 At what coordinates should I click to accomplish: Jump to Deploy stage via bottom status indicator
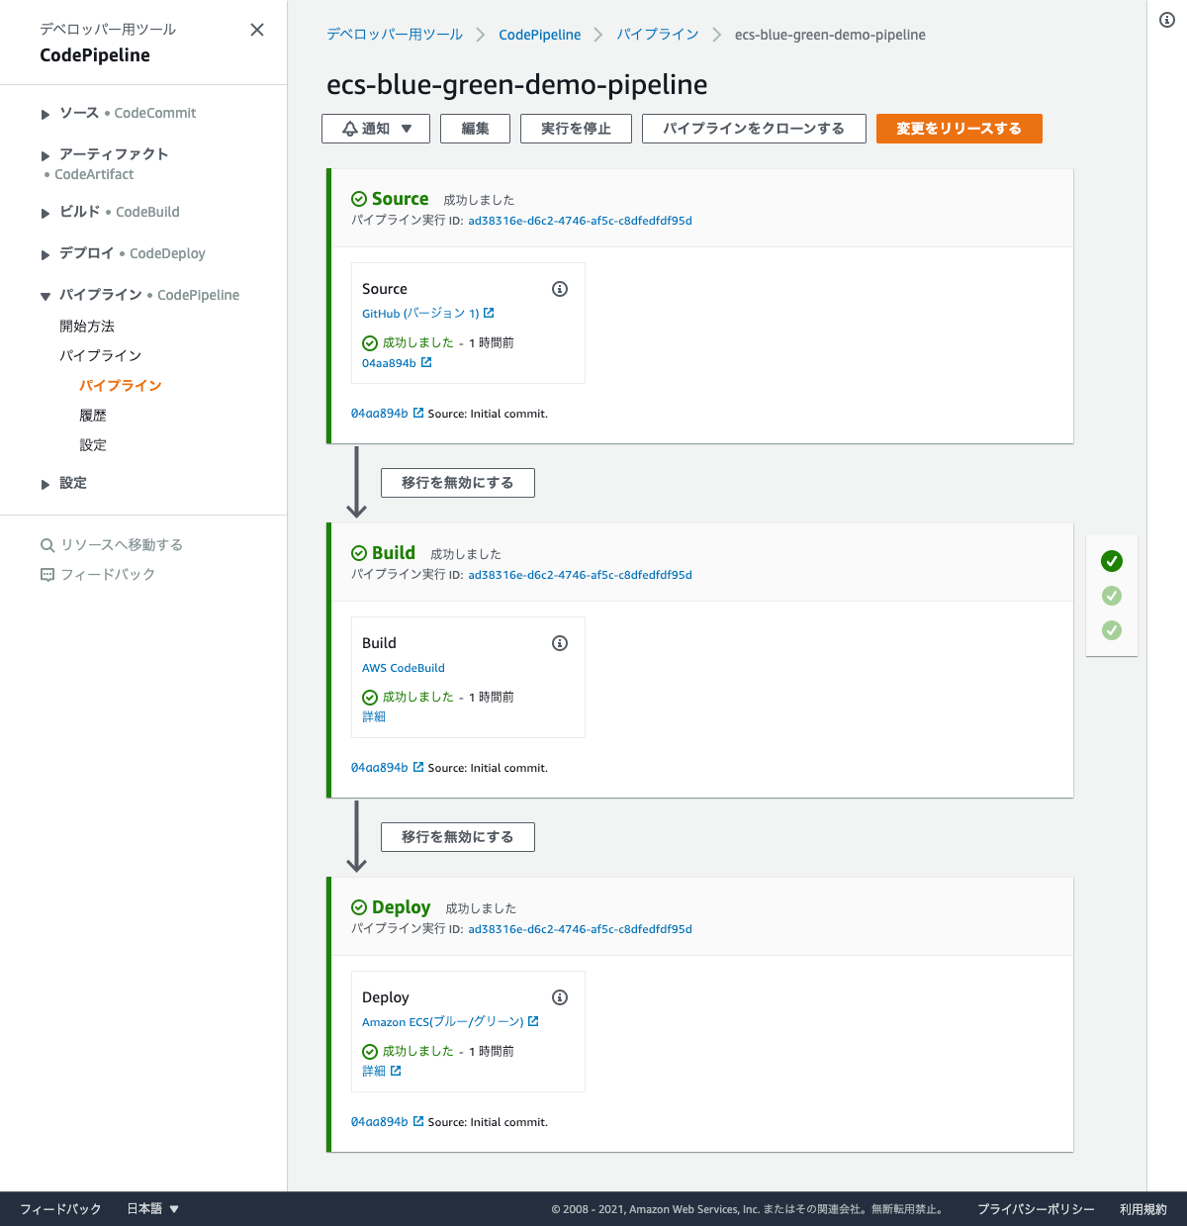point(1112,630)
